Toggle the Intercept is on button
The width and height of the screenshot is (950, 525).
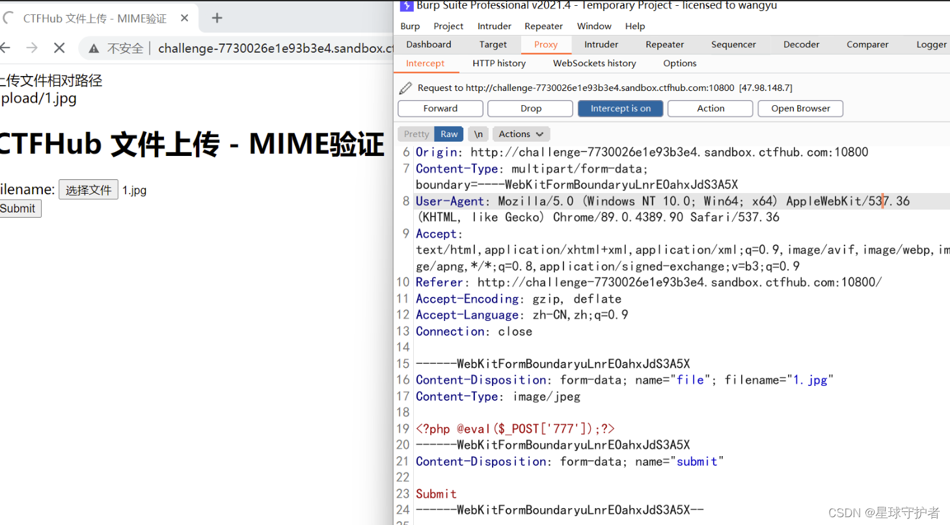pyautogui.click(x=620, y=109)
